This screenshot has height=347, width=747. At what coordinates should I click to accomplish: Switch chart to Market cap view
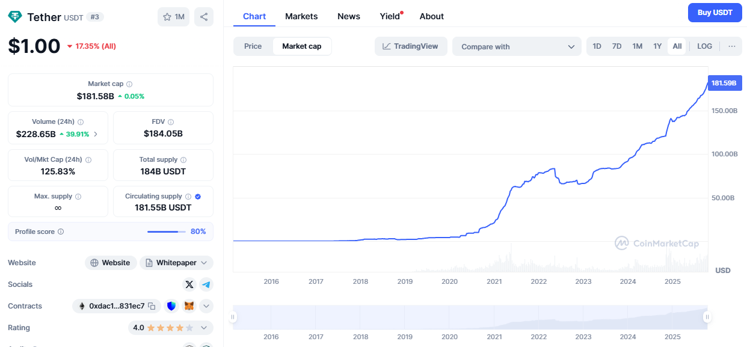[302, 46]
